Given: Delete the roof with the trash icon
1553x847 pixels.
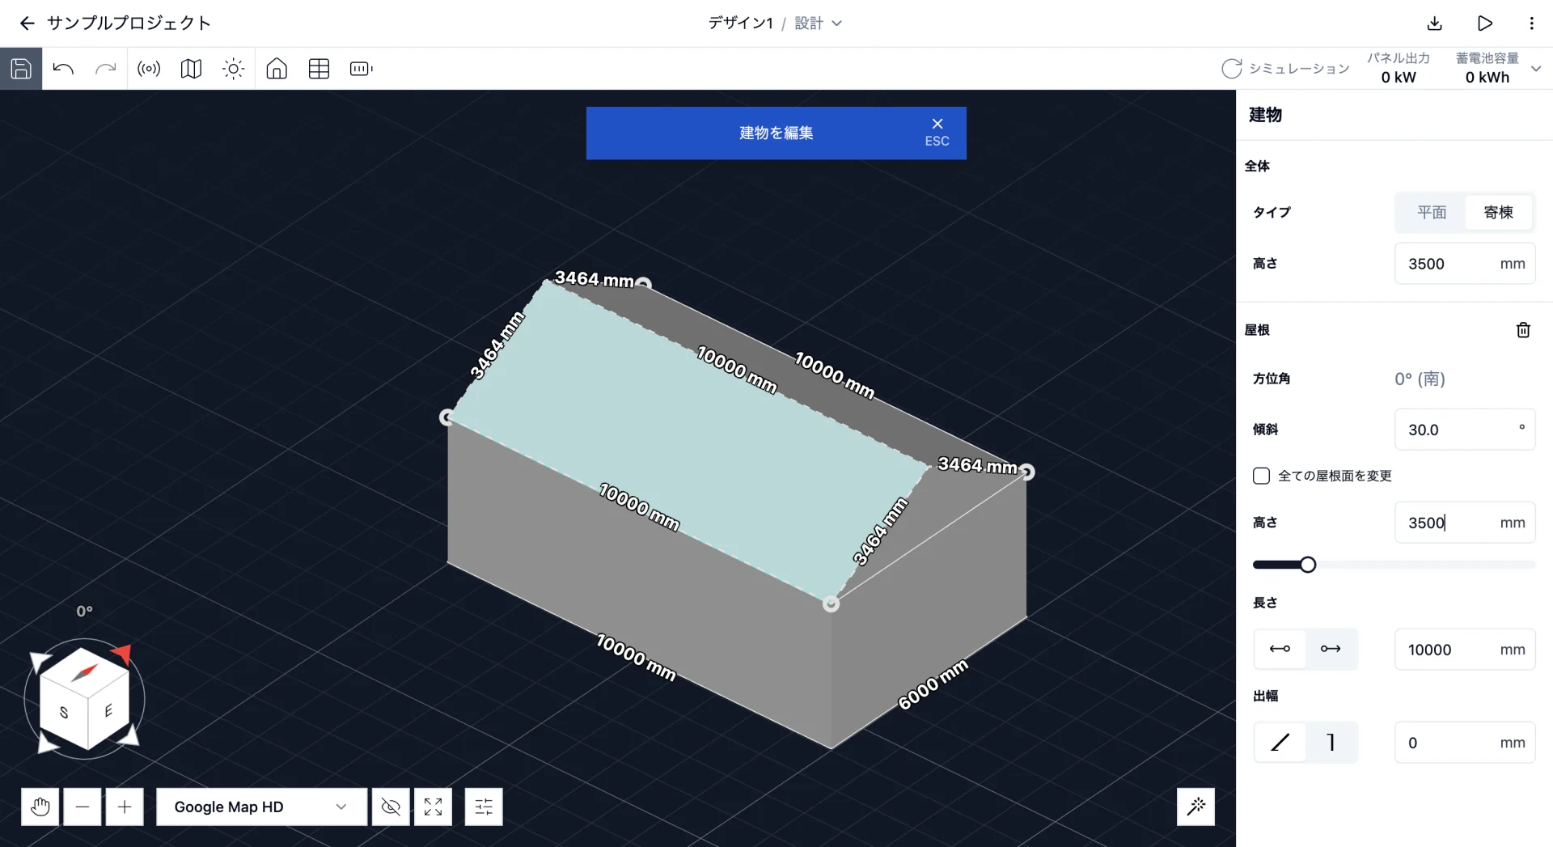Looking at the screenshot, I should click(x=1523, y=330).
